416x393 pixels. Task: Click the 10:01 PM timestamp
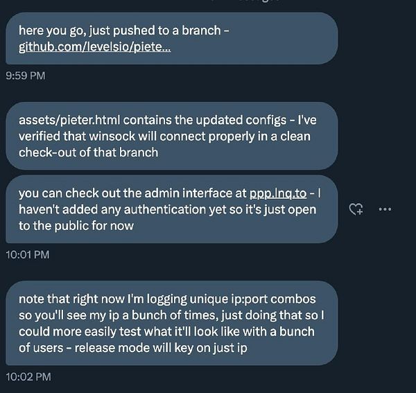click(x=28, y=255)
